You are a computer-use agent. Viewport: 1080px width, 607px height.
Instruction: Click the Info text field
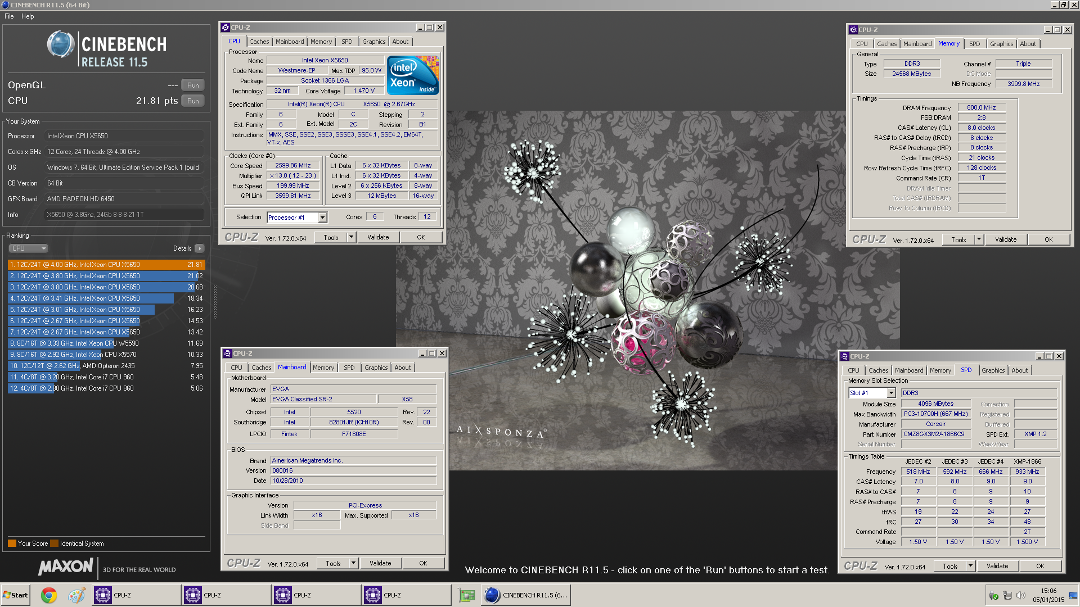(124, 215)
